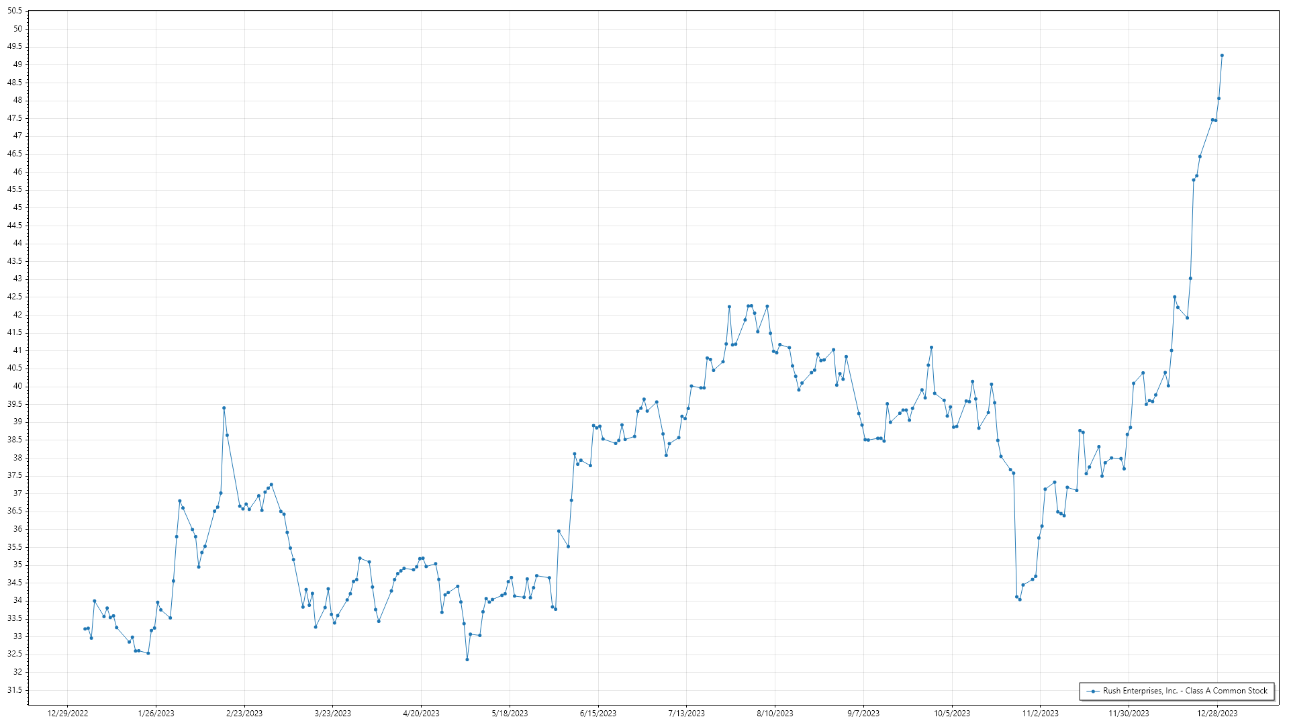Image resolution: width=1289 pixels, height=725 pixels.
Task: Click the 31.5 value on the y-axis
Action: [x=15, y=690]
